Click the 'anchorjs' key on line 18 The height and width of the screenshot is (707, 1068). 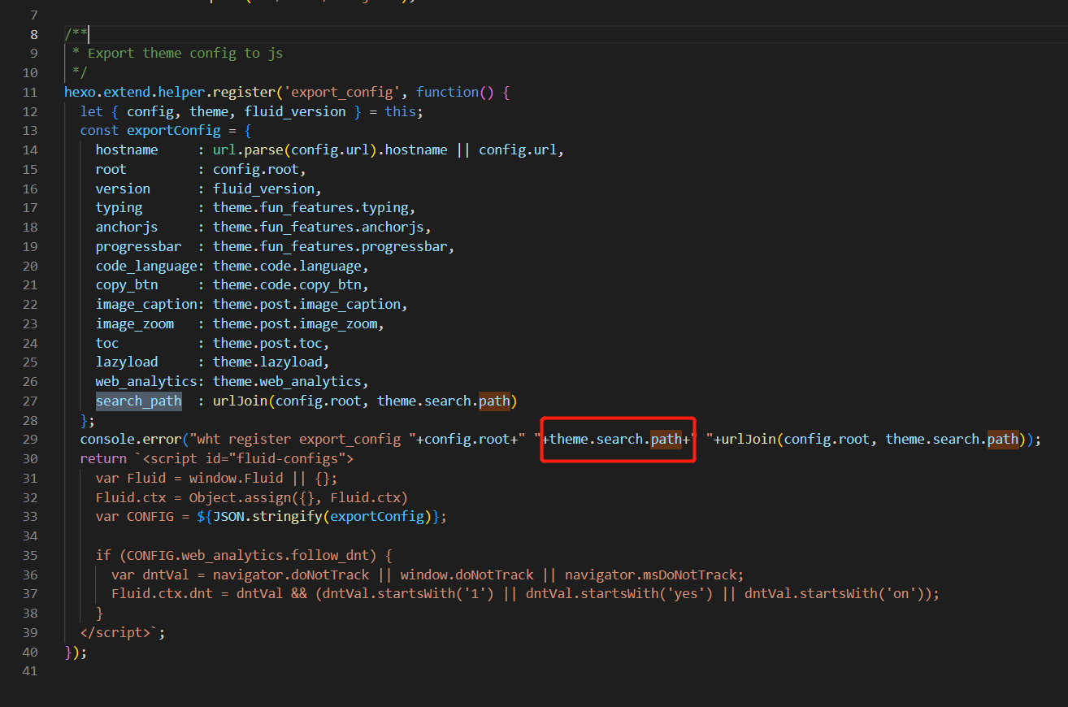(x=127, y=227)
